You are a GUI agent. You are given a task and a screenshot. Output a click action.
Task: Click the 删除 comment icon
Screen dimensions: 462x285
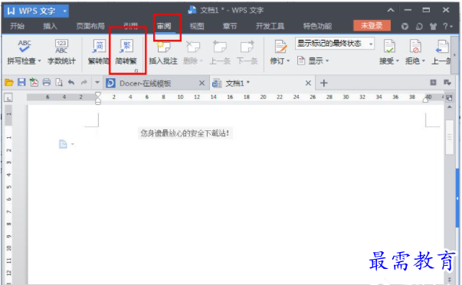point(193,47)
